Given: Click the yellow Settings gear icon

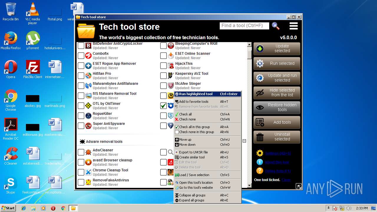Looking at the screenshot, I should pos(259,153).
